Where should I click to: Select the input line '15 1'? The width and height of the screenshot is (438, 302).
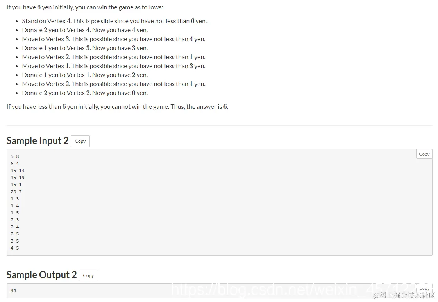point(16,185)
